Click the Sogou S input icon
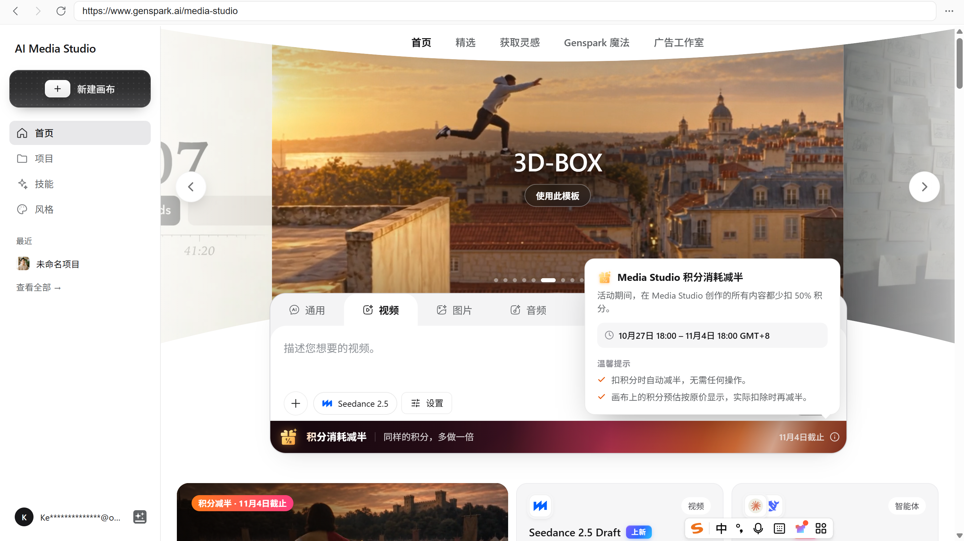The height and width of the screenshot is (541, 964). click(x=697, y=528)
